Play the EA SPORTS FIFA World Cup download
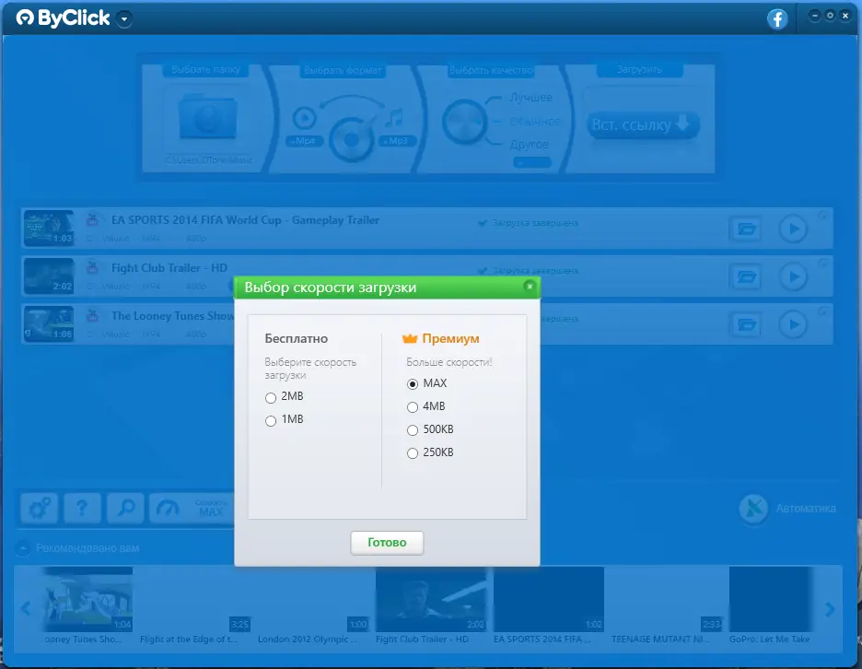The width and height of the screenshot is (862, 669). 793,229
